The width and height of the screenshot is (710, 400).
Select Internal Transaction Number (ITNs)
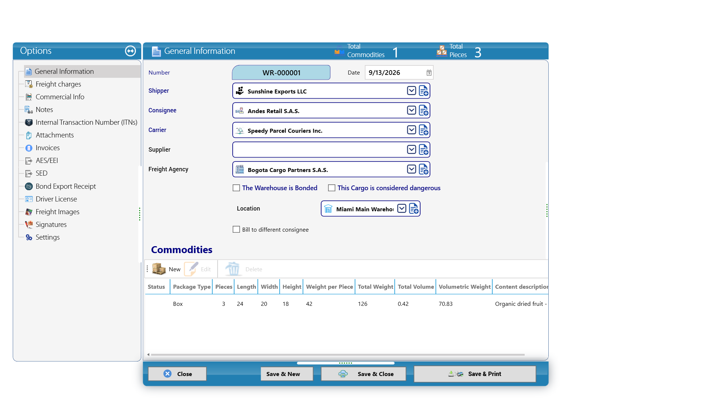[x=86, y=123]
